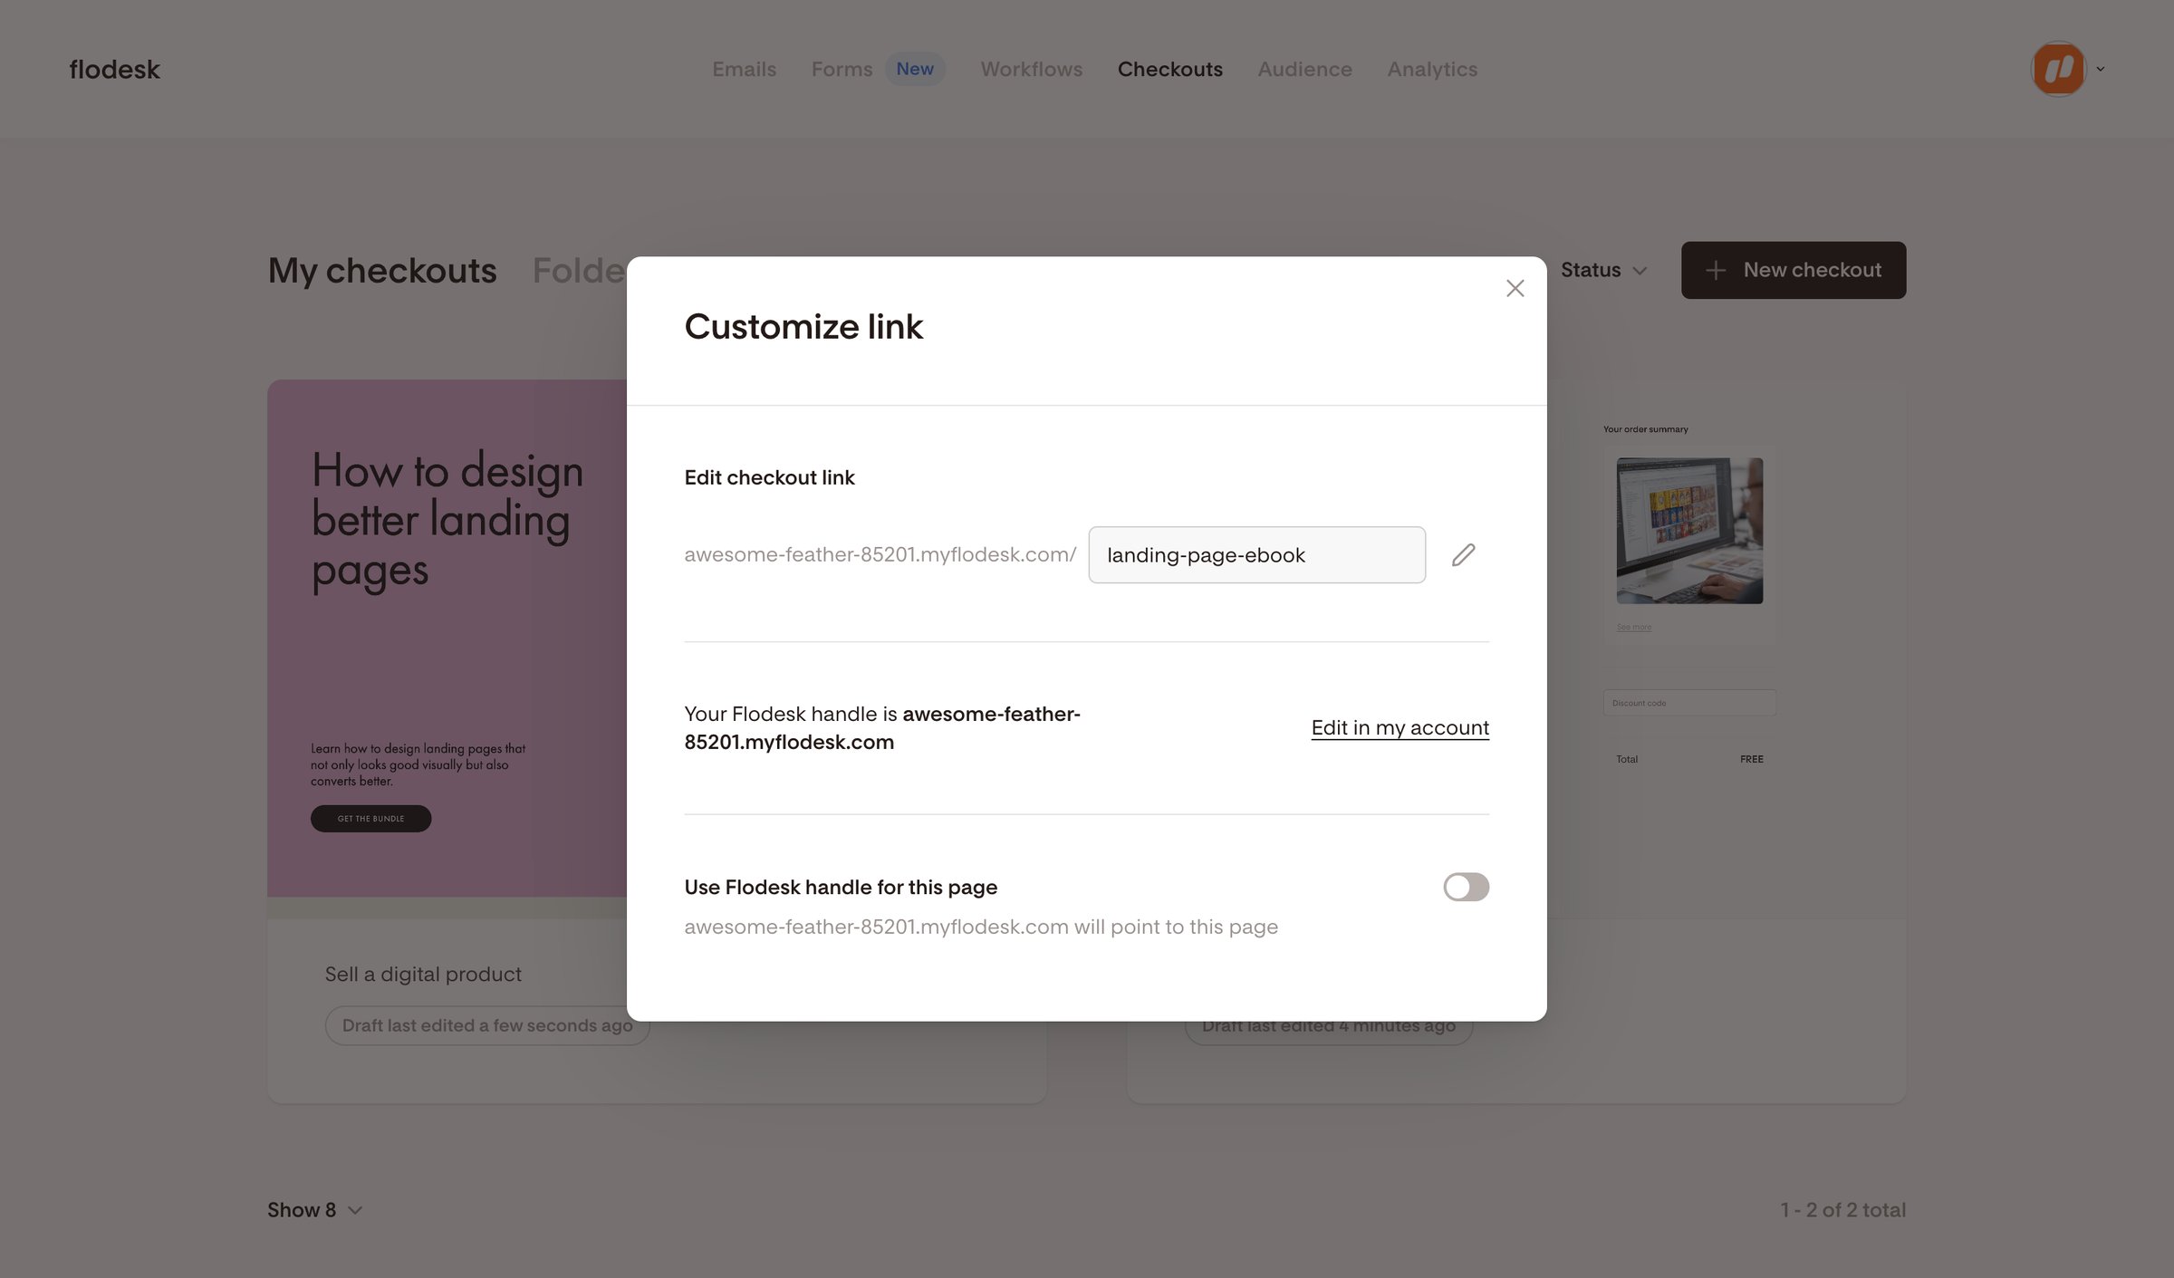Screen dimensions: 2174x1278
Task: Click the Discount code field in background preview
Action: 1688,703
